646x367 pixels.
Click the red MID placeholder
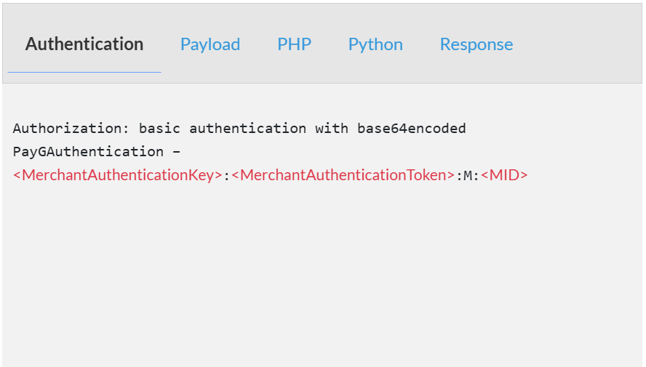point(504,175)
